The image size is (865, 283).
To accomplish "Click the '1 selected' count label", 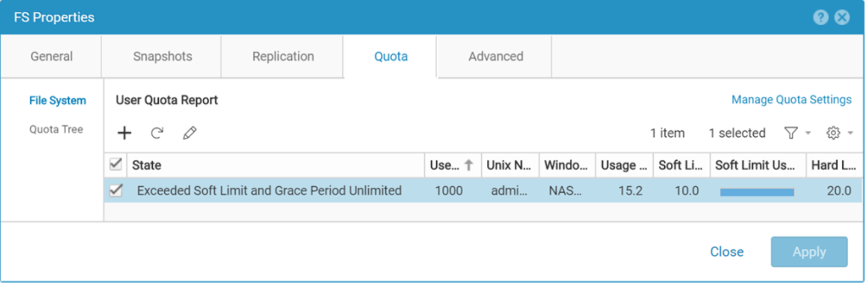I will pyautogui.click(x=737, y=133).
